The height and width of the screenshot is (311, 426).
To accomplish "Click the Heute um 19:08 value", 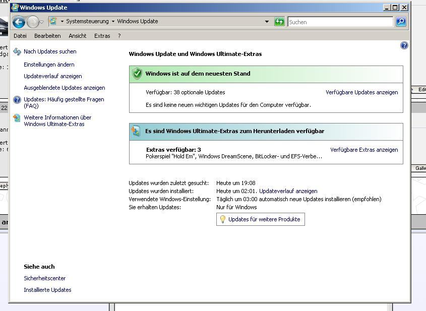I will [236, 183].
